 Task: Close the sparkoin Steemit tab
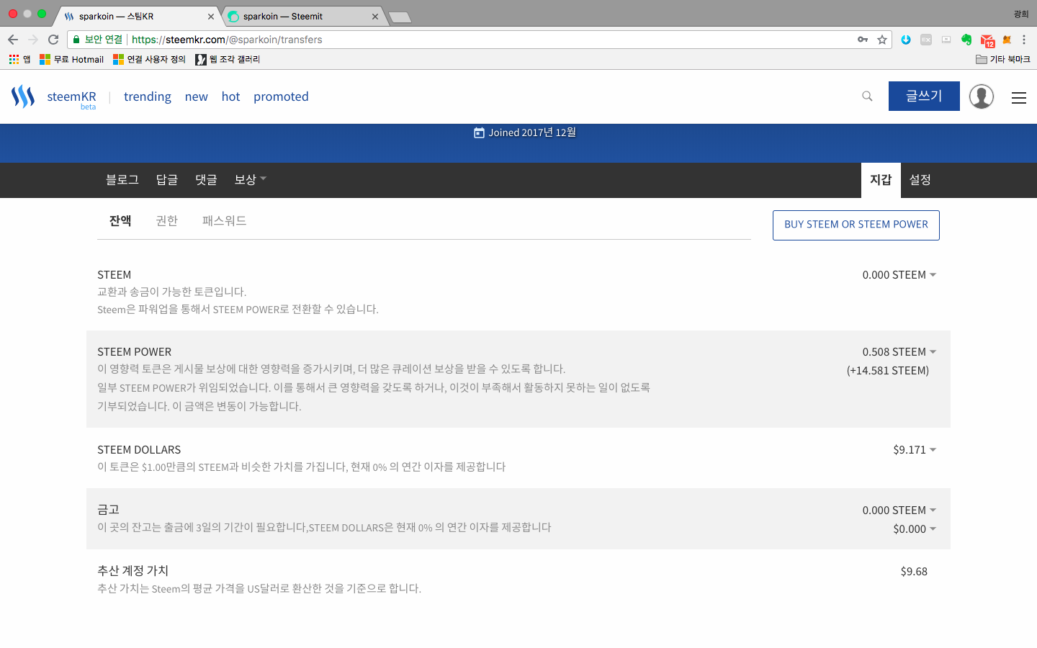click(x=375, y=16)
